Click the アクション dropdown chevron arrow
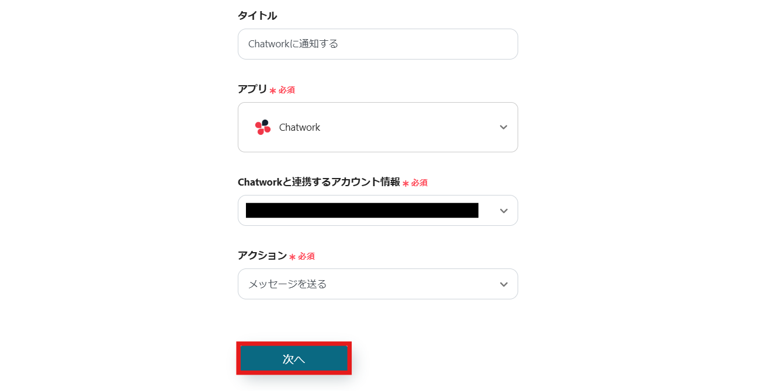The image size is (784, 391). [504, 284]
